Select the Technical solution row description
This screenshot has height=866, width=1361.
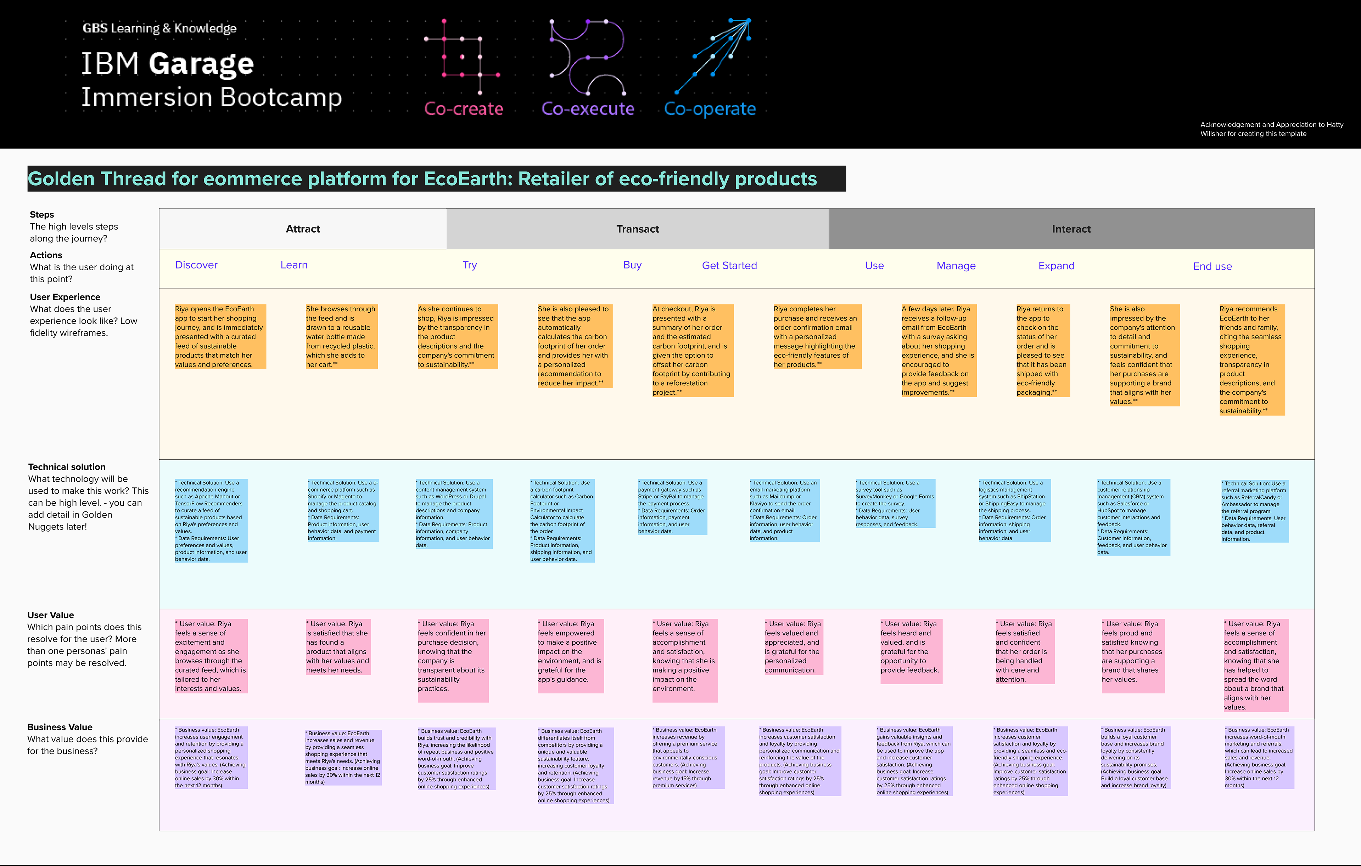[x=88, y=497]
